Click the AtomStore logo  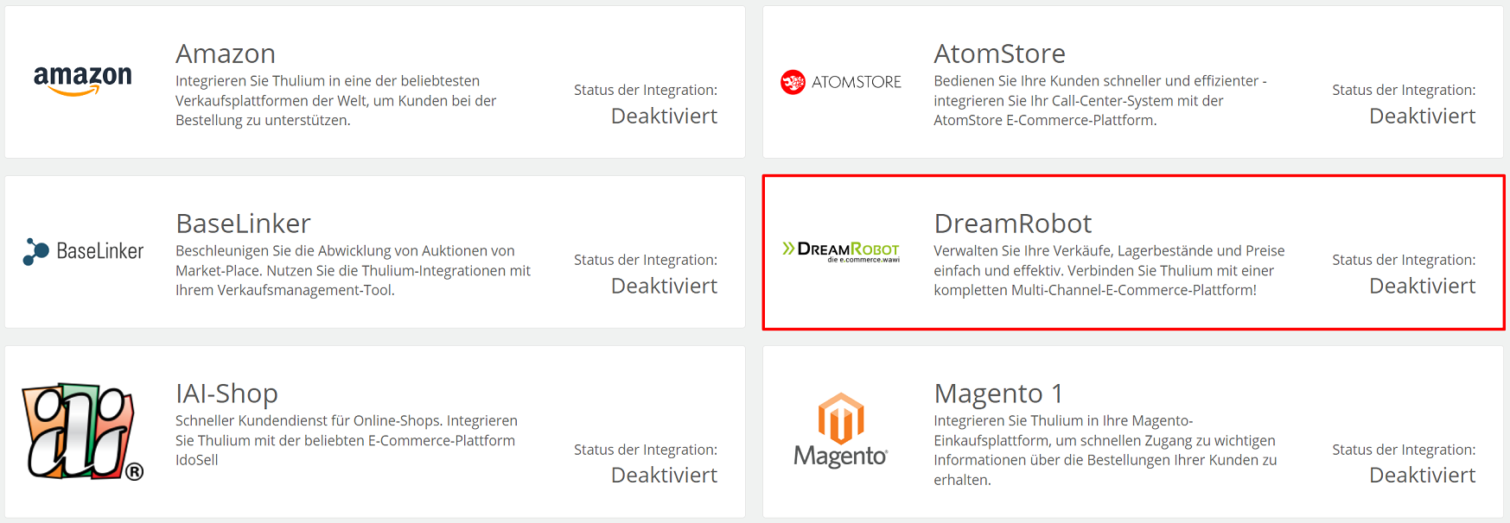tap(841, 82)
